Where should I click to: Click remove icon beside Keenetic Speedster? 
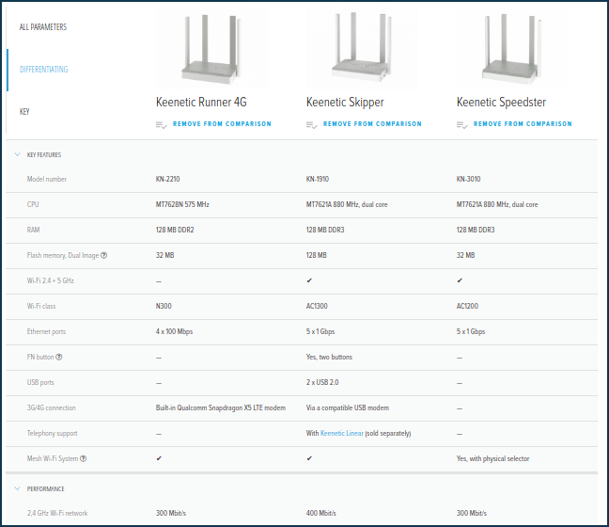462,124
